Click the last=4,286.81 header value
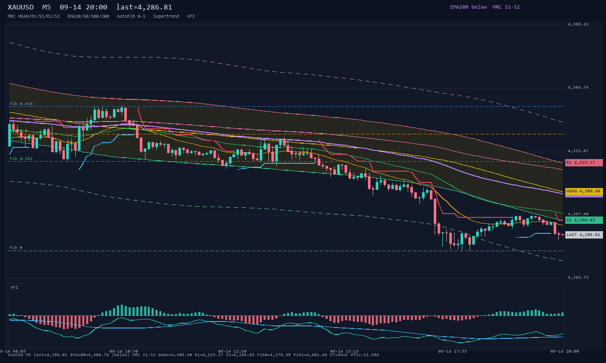 pyautogui.click(x=144, y=7)
